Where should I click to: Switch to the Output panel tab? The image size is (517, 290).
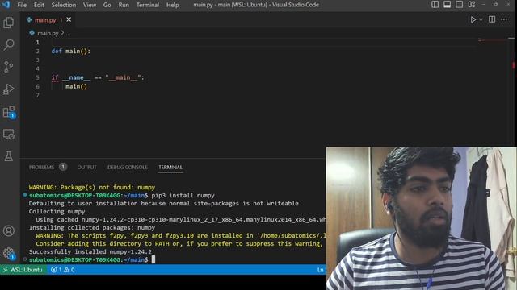click(x=86, y=167)
